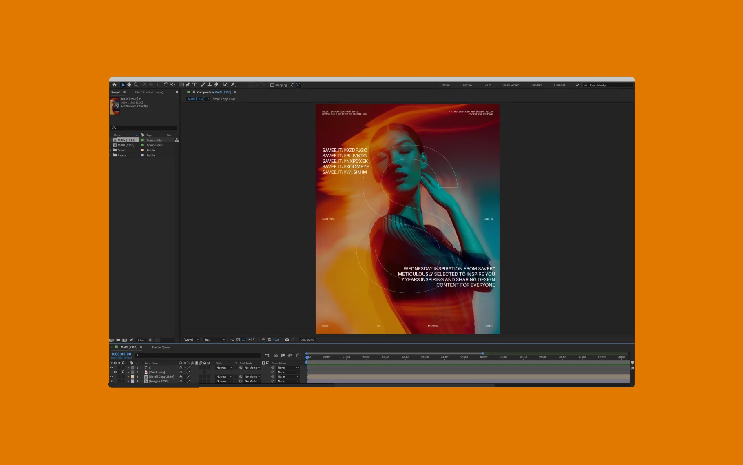
Task: Open the magnification ratio dropdown (129%)
Action: (x=191, y=339)
